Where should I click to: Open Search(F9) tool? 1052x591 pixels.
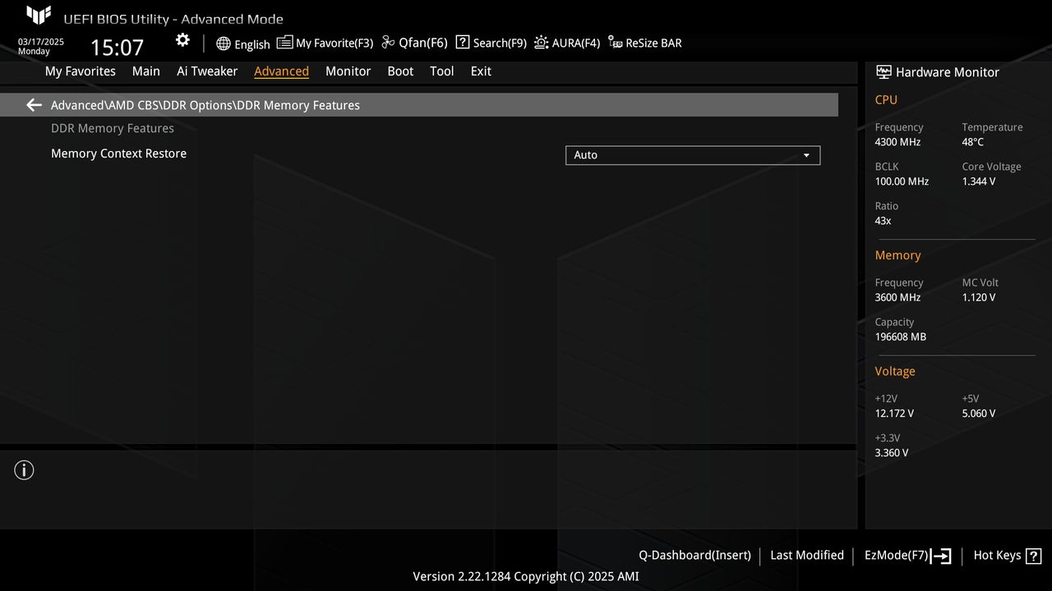pyautogui.click(x=491, y=43)
